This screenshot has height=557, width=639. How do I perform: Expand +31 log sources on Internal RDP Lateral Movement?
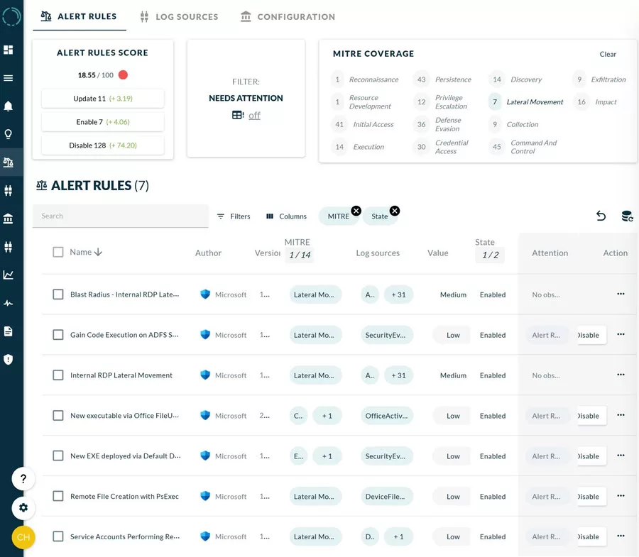click(398, 375)
